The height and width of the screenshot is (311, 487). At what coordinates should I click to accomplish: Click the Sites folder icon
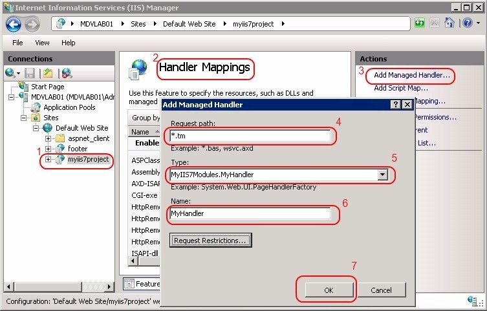36,118
